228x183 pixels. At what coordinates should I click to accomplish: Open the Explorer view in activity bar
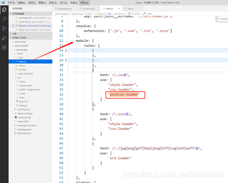click(4, 10)
